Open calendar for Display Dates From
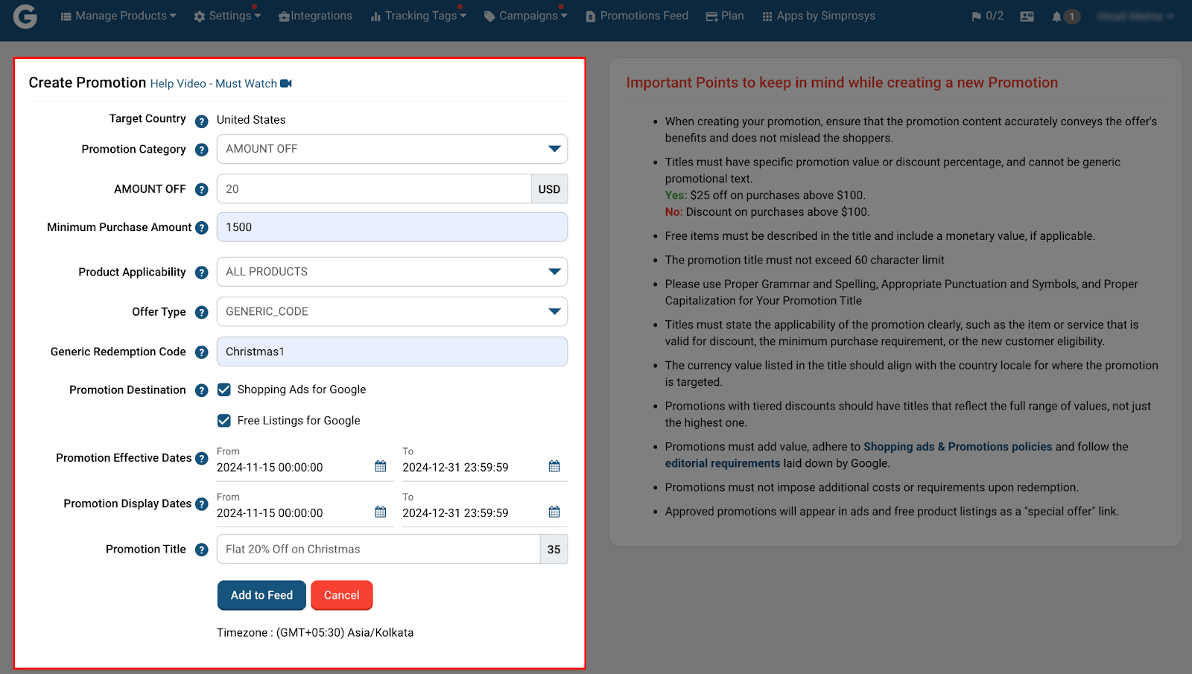The image size is (1192, 674). [x=381, y=512]
